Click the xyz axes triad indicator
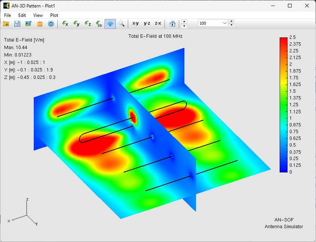The image size is (316, 242). [x=24, y=212]
